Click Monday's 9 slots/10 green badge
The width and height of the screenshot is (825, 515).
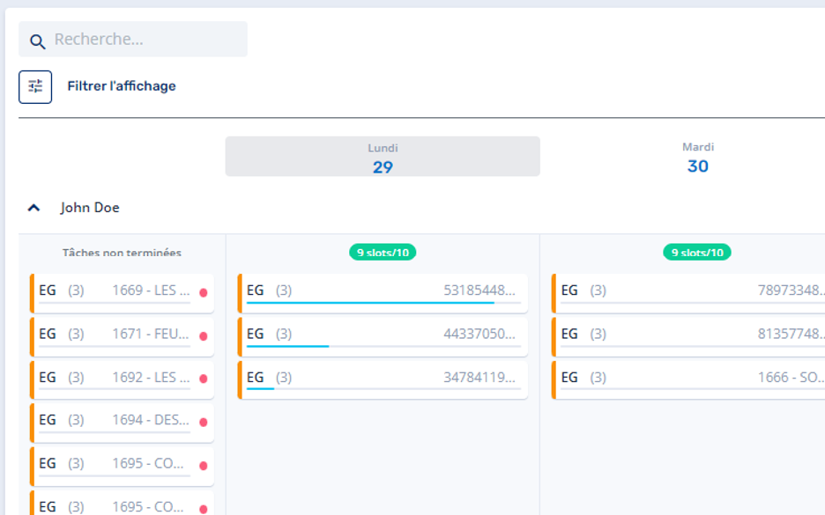point(383,253)
